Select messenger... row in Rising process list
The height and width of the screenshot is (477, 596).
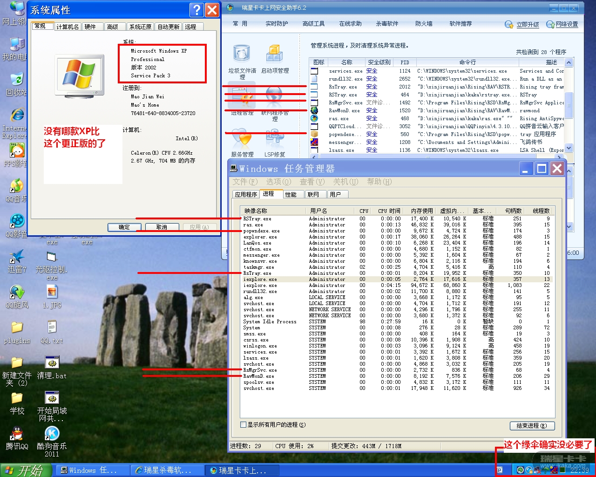click(437, 142)
